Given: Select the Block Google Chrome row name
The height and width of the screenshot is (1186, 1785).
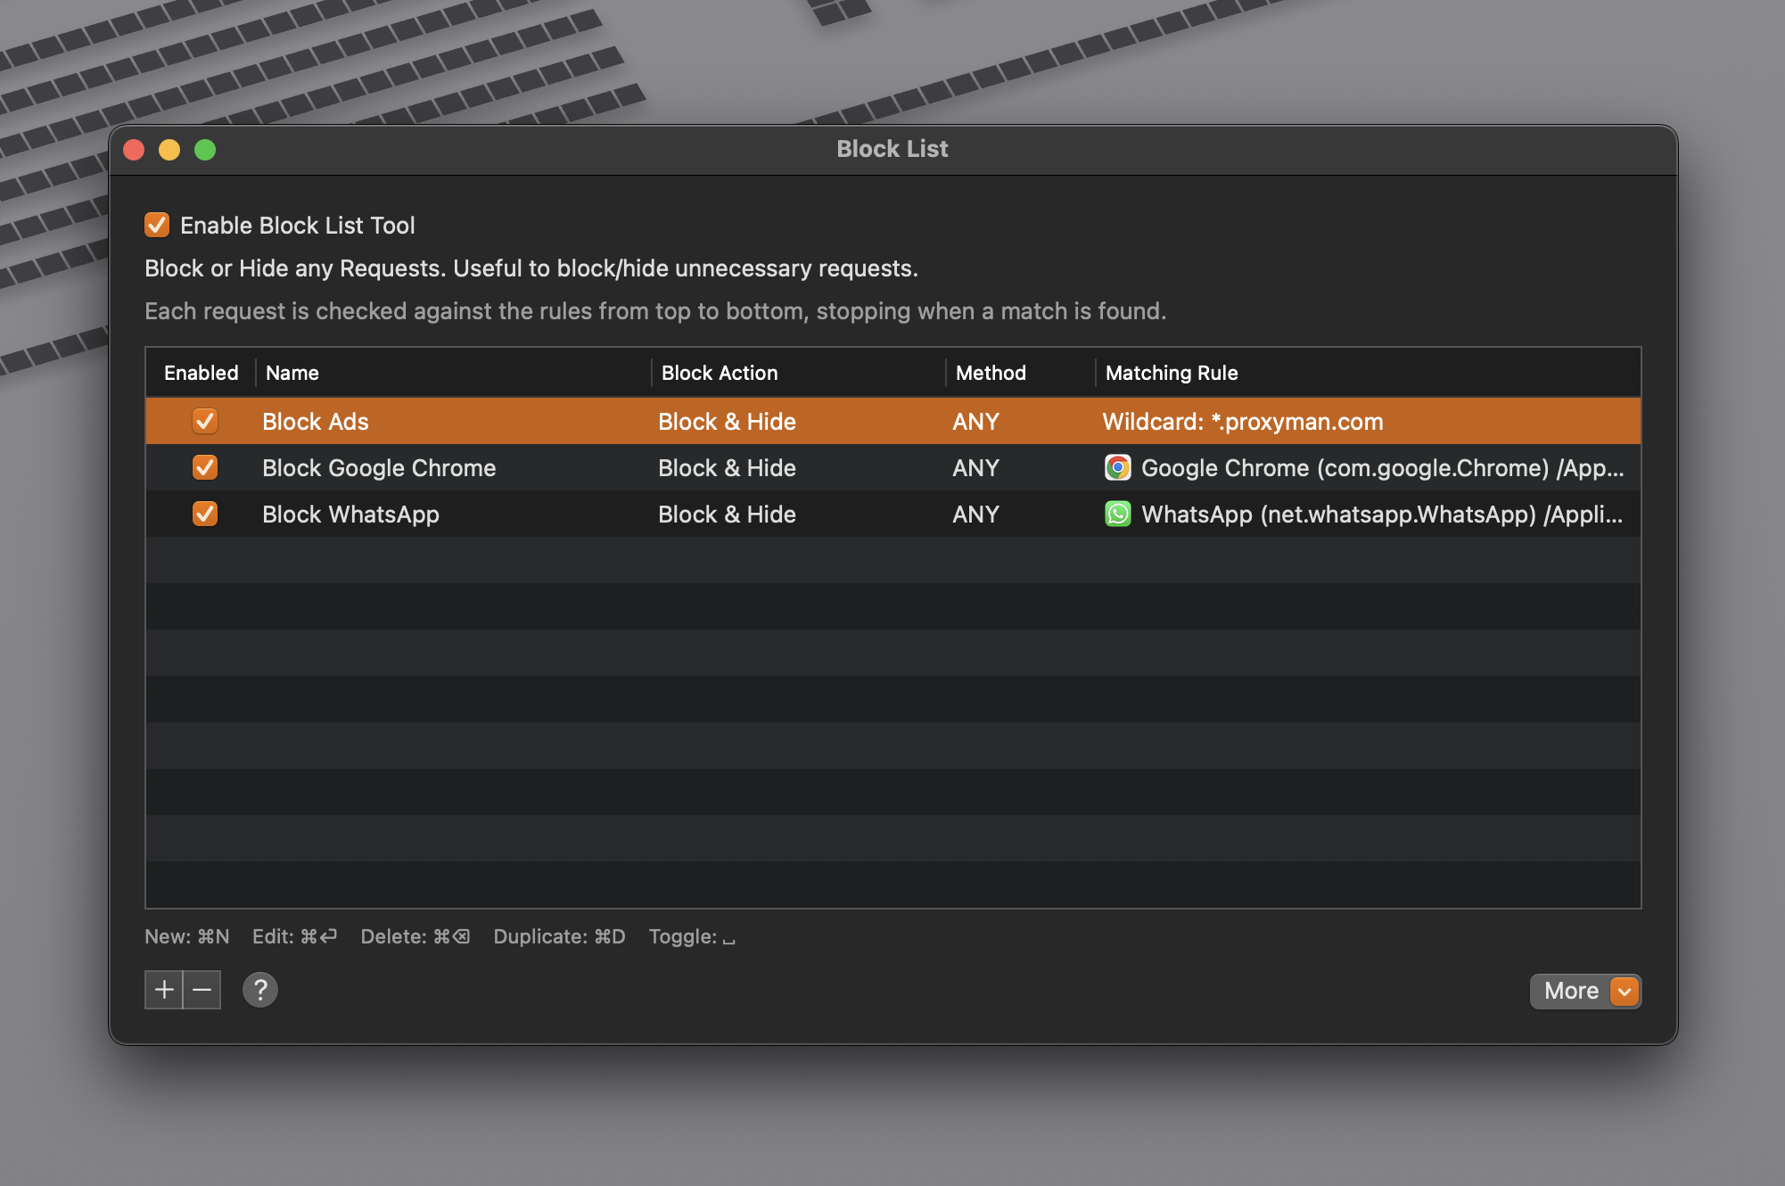Looking at the screenshot, I should (x=379, y=467).
